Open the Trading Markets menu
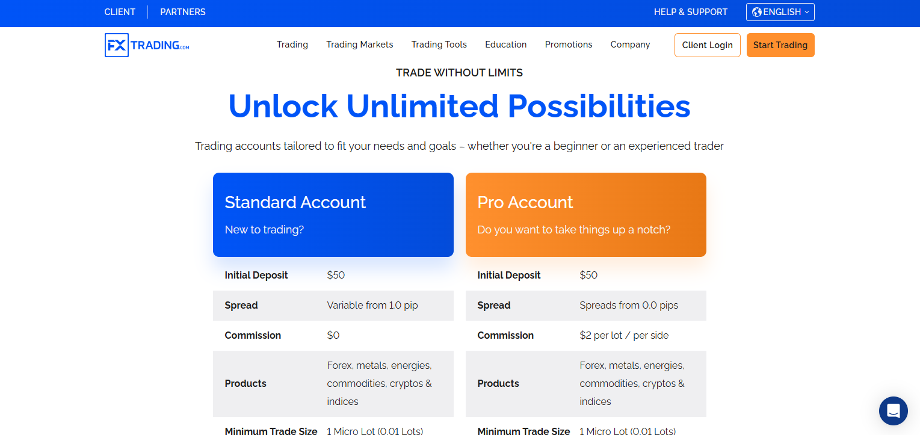This screenshot has width=920, height=435. click(360, 45)
